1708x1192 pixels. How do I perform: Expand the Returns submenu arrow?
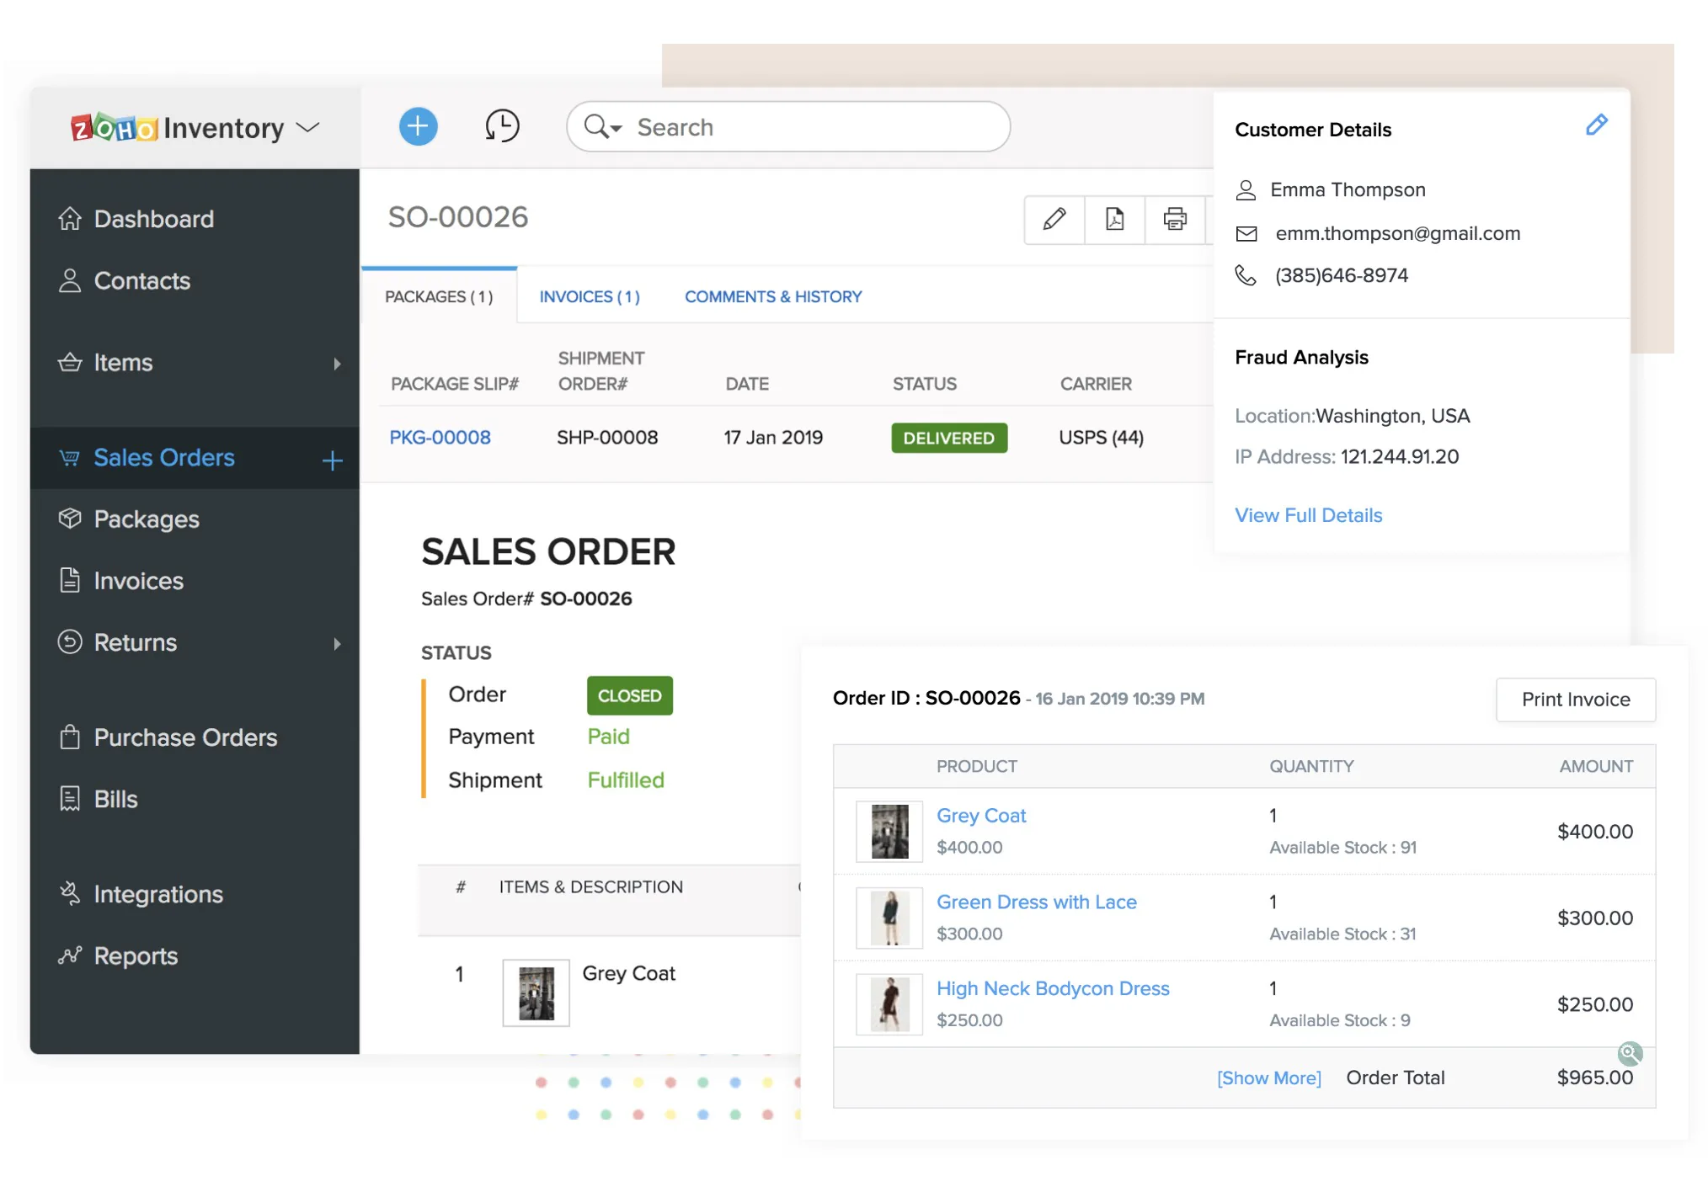337,644
